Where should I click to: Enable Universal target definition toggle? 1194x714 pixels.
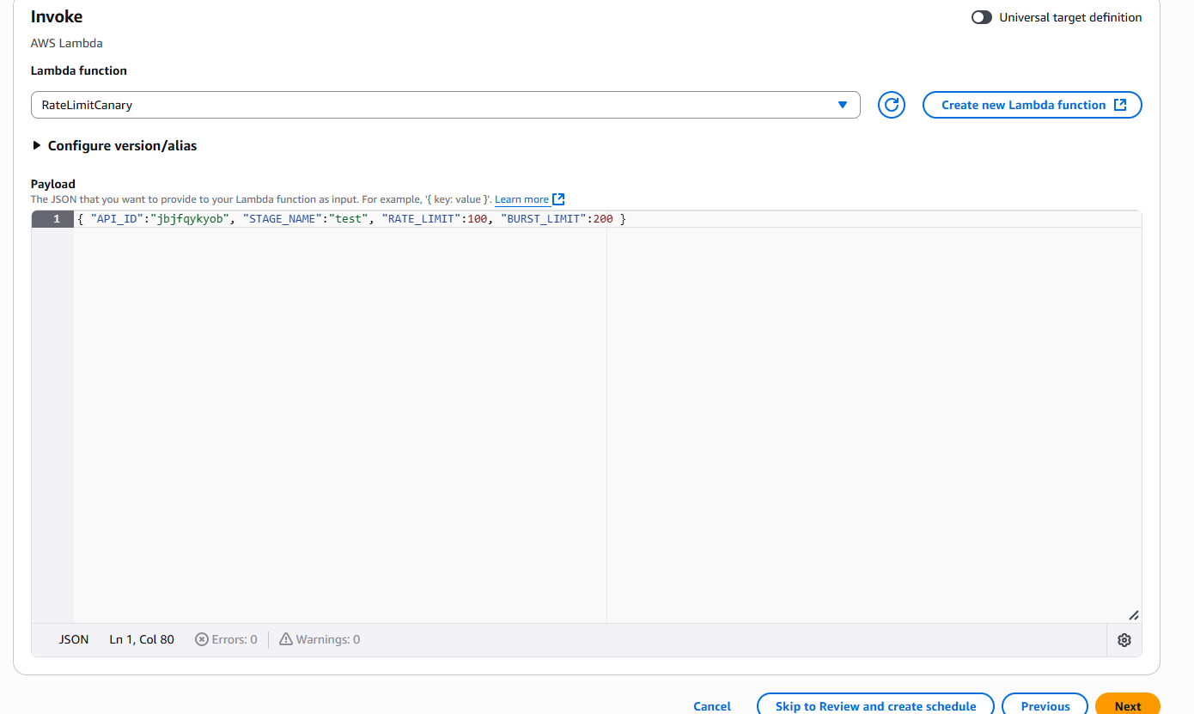click(982, 17)
